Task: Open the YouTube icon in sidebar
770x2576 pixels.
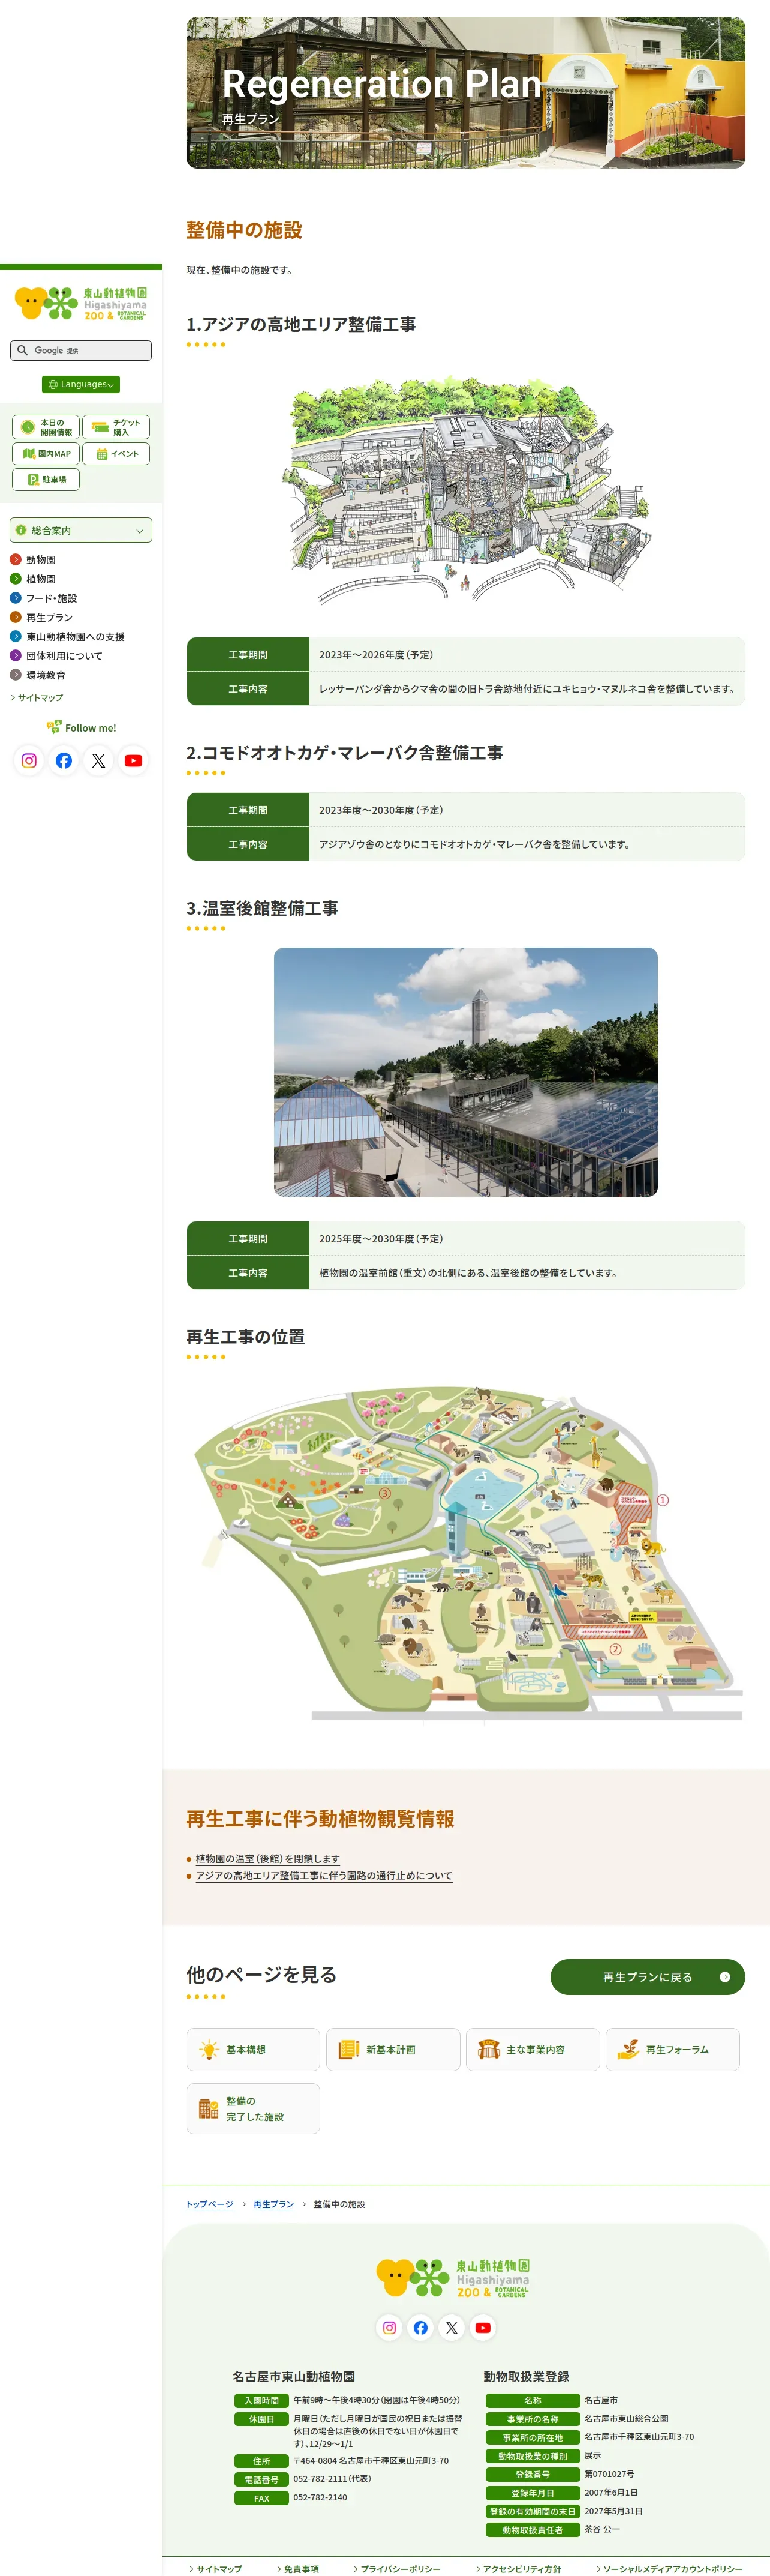Action: [133, 760]
